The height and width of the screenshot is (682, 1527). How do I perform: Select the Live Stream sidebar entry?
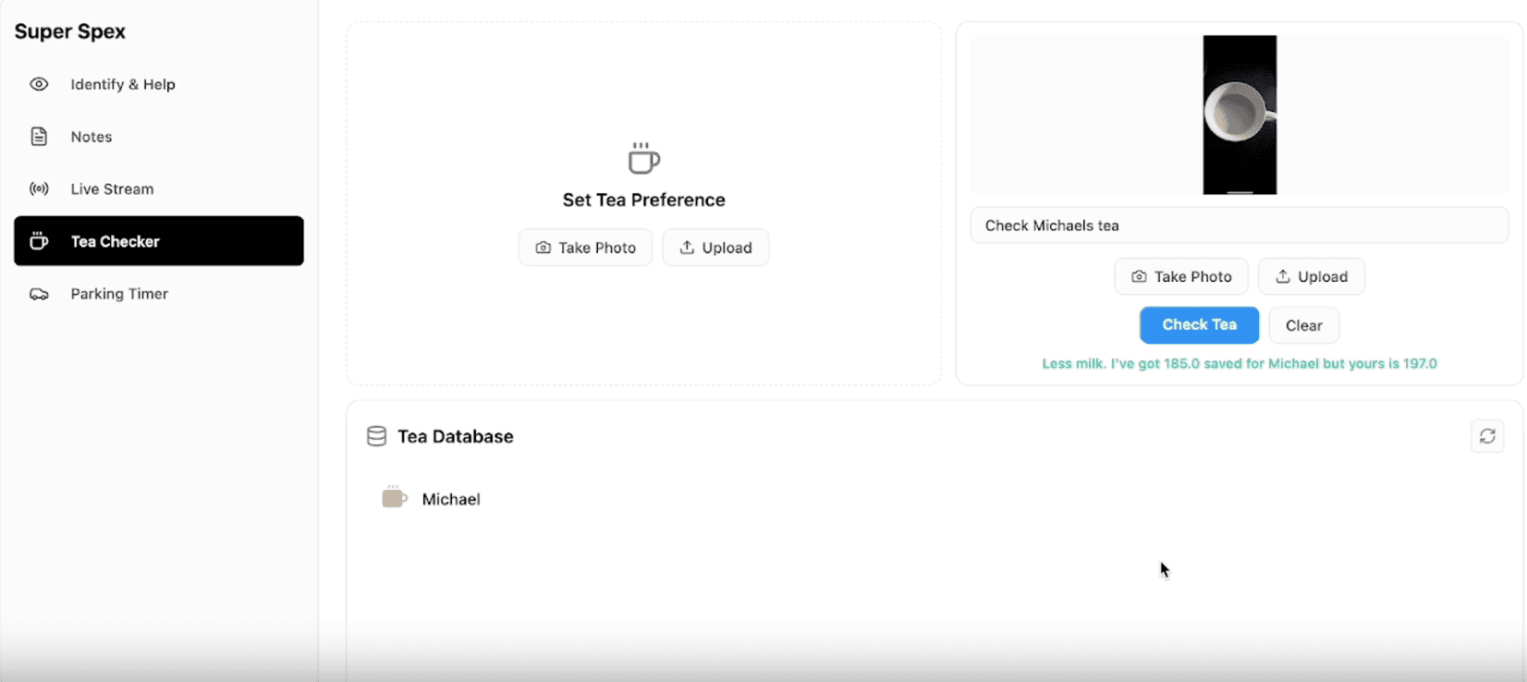[x=113, y=189]
